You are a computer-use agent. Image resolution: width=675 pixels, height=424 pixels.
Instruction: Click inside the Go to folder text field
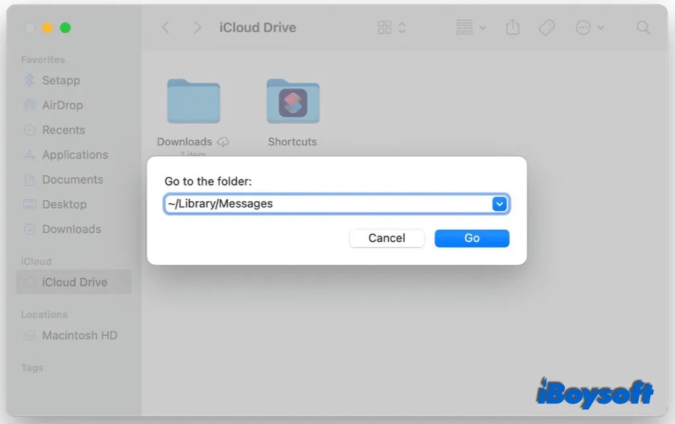tap(297, 203)
